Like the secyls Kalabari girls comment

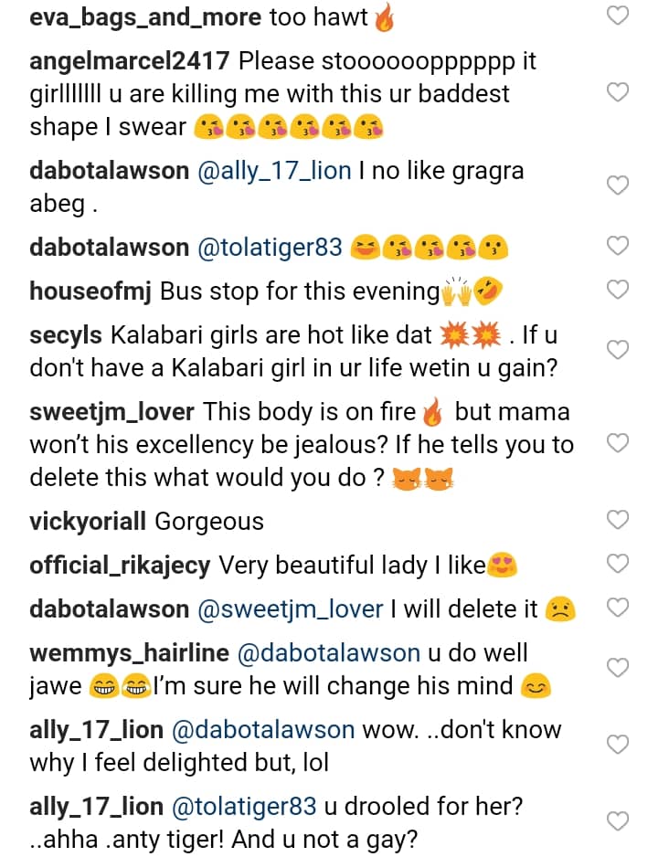click(619, 350)
